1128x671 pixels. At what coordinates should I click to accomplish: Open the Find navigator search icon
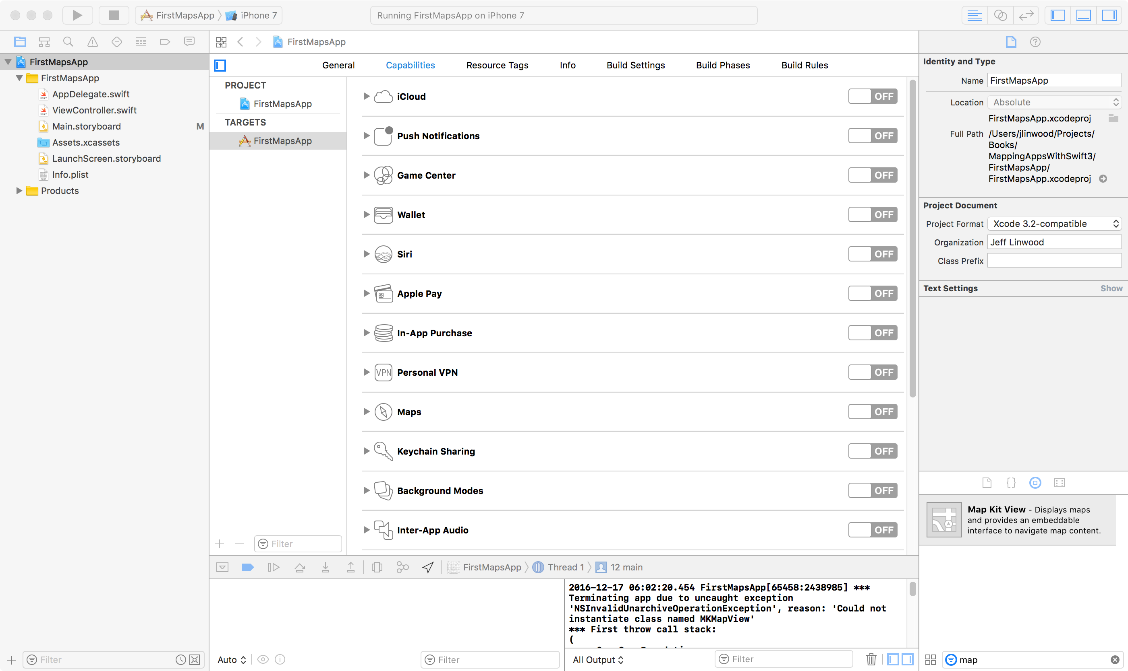[68, 42]
